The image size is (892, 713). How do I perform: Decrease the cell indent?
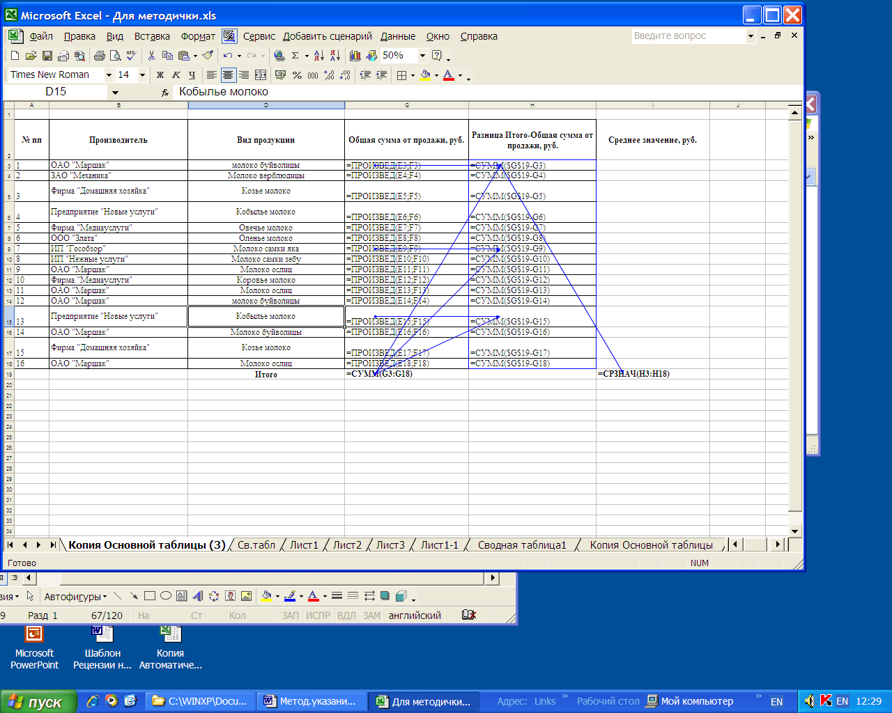click(365, 75)
